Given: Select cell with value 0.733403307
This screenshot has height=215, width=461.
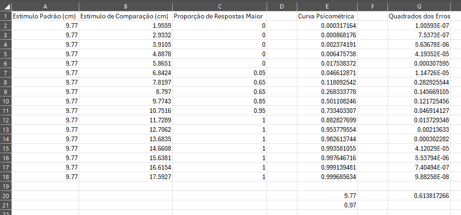Looking at the screenshot, I should click(327, 111).
